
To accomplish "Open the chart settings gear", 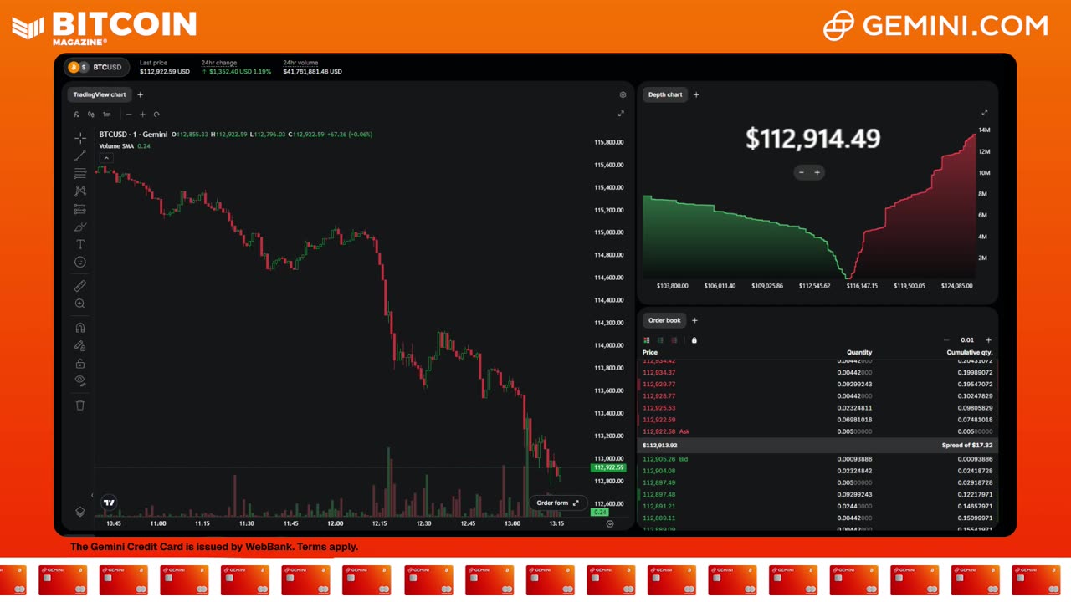I will pyautogui.click(x=623, y=95).
